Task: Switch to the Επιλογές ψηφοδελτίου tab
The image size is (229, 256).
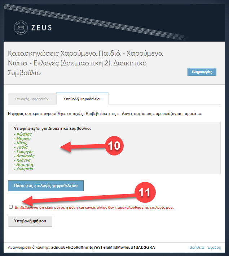Action: [x=32, y=99]
